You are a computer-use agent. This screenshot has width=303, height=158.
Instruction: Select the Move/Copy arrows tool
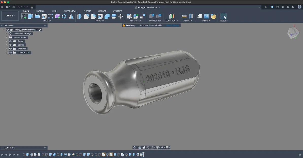pos(121,16)
